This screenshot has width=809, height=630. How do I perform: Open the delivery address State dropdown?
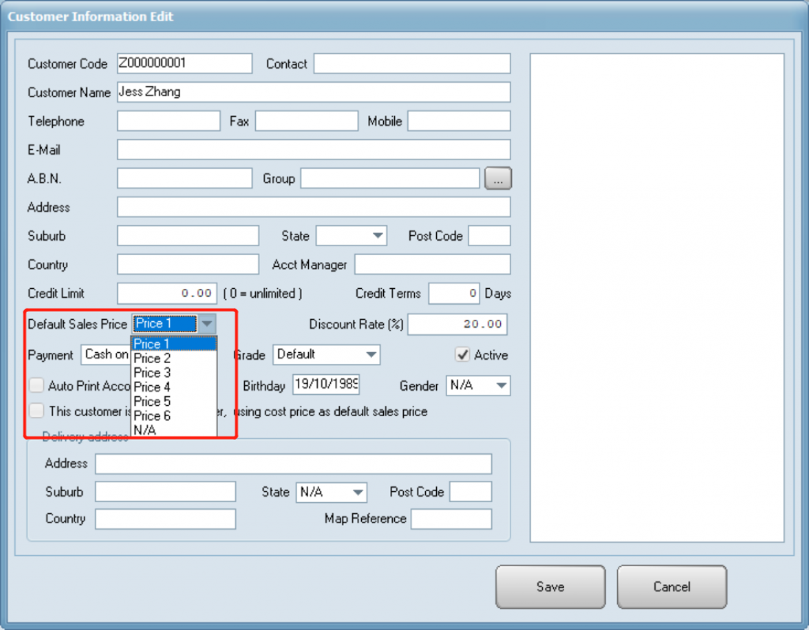point(357,492)
